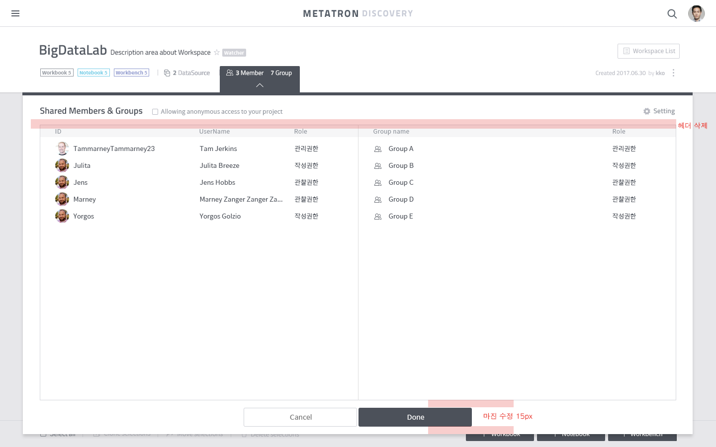Click Yorgos's avatar picture
The image size is (716, 447).
pyautogui.click(x=62, y=216)
